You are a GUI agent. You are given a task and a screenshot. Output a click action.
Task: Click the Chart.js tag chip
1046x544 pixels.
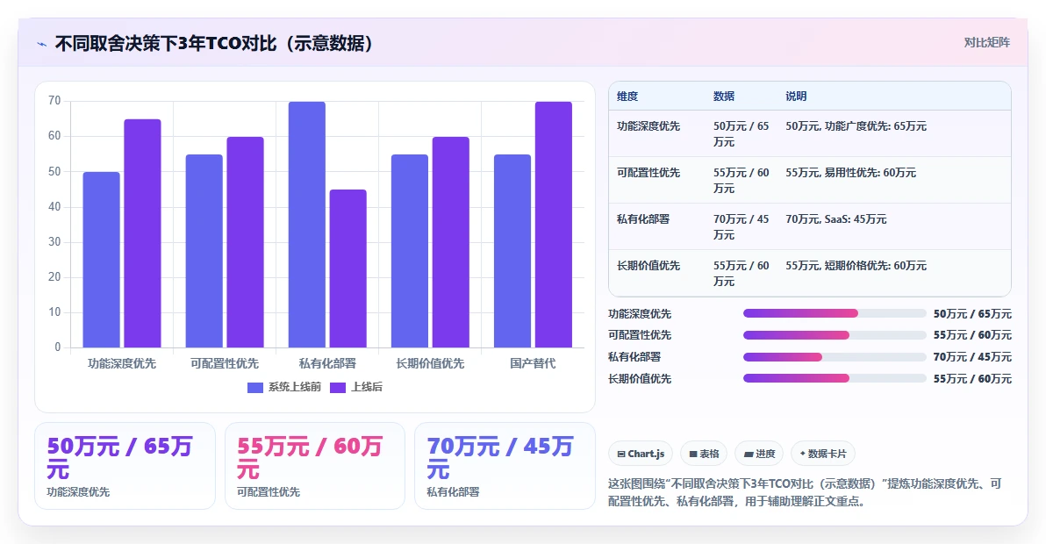click(641, 454)
